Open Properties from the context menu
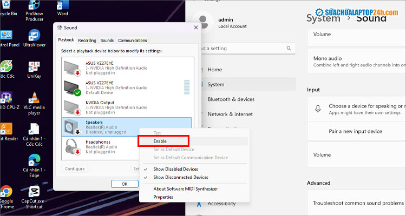 [163, 197]
